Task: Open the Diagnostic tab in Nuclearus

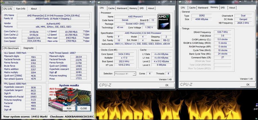Action: [x=28, y=48]
